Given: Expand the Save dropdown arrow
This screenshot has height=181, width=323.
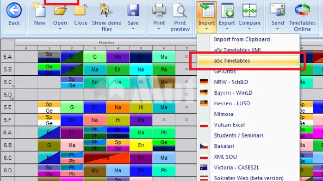Looking at the screenshot, I should 133,29.
